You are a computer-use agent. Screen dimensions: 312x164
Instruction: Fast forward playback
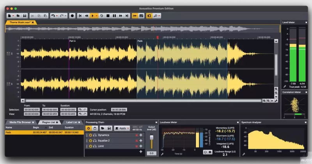point(121,16)
